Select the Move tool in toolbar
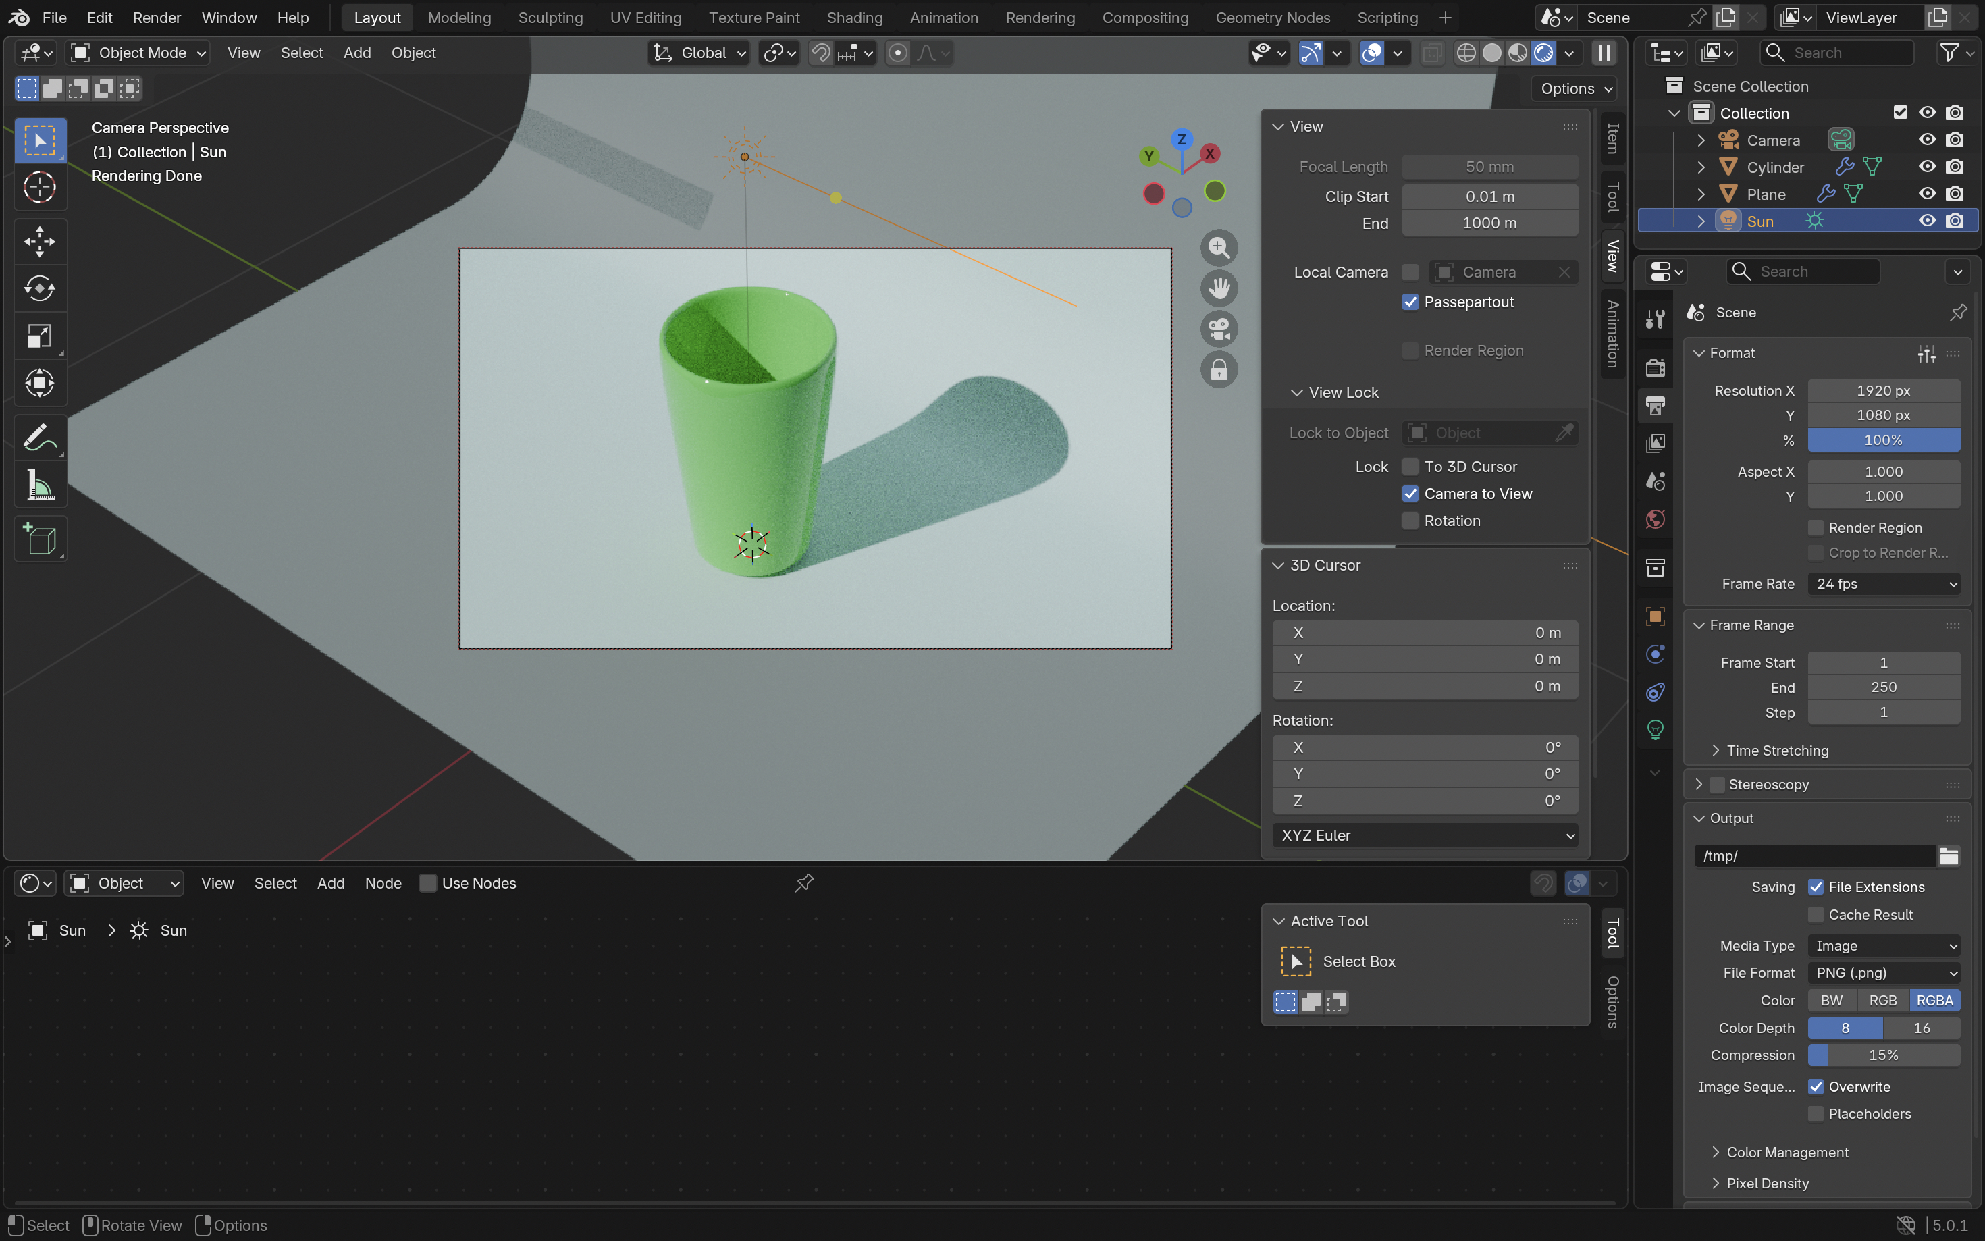The image size is (1985, 1241). point(39,242)
